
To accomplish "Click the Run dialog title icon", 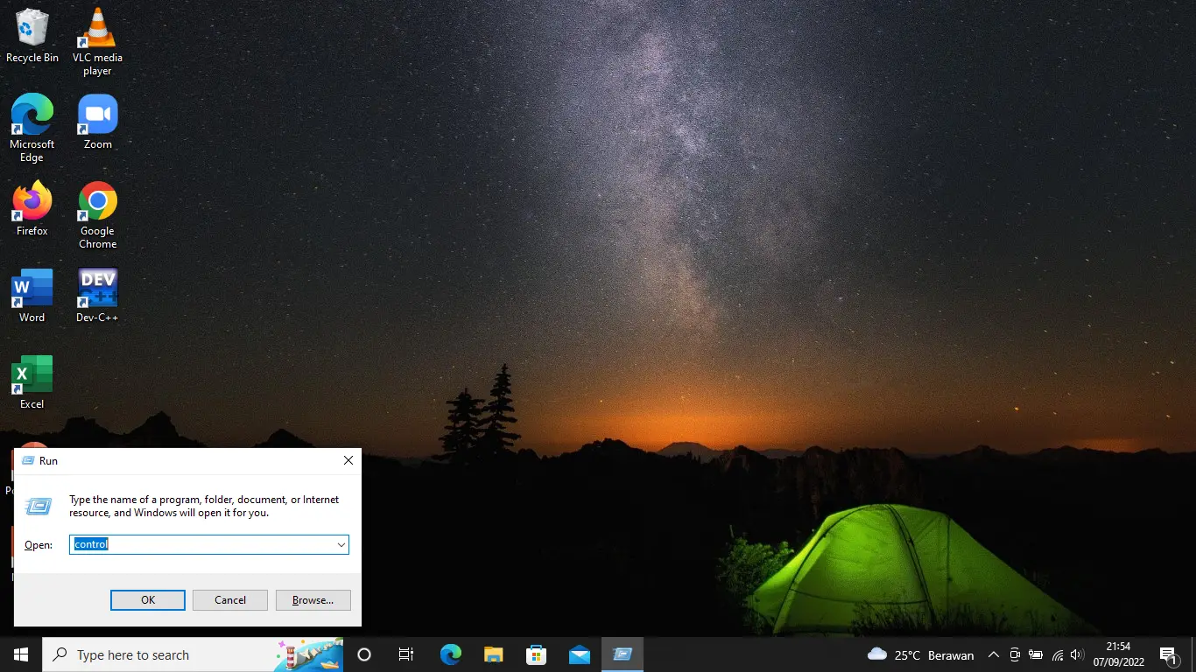I will (28, 460).
